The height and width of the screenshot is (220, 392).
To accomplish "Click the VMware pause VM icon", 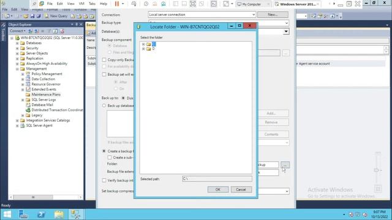I will click(x=117, y=4).
